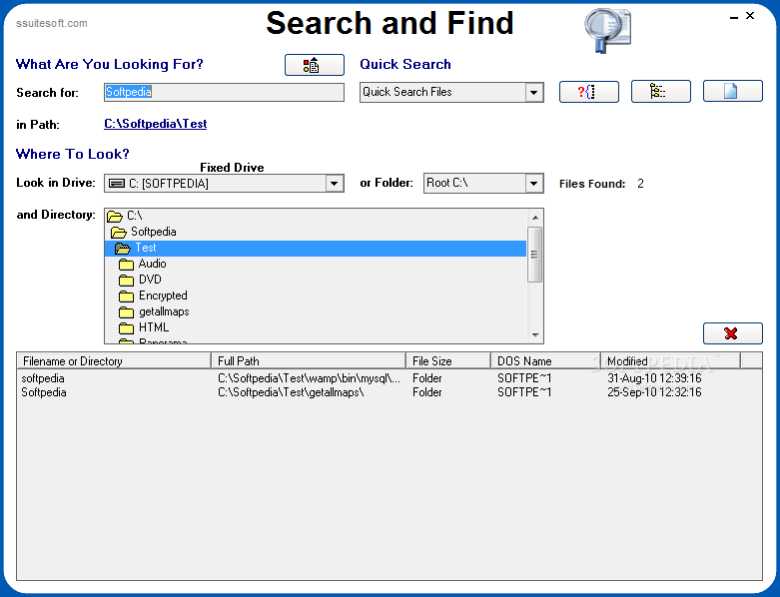Sort by File Size column header
This screenshot has width=780, height=597.
coord(448,361)
